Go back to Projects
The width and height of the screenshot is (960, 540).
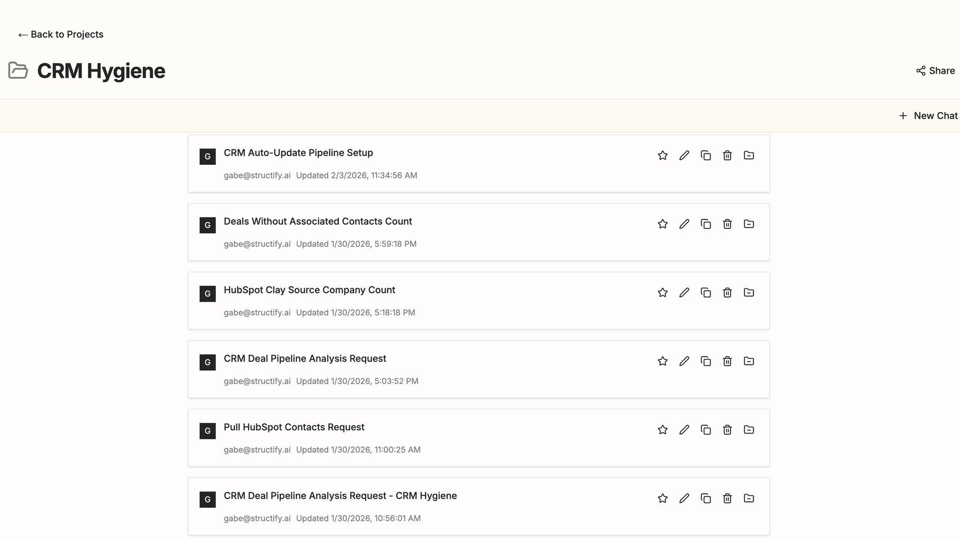(60, 35)
